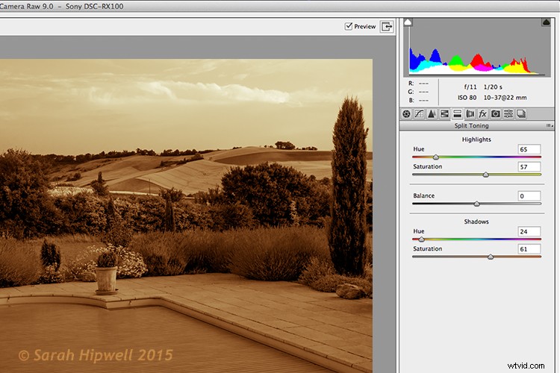Click the Shadows Saturation slider
This screenshot has width=560, height=373.
coord(477,257)
